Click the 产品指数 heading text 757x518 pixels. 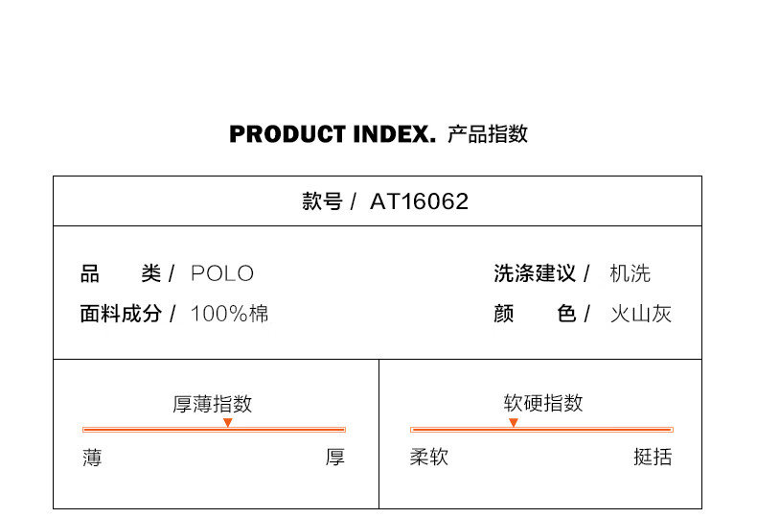[488, 134]
